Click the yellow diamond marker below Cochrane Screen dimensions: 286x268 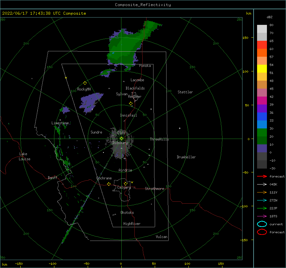tap(109, 184)
